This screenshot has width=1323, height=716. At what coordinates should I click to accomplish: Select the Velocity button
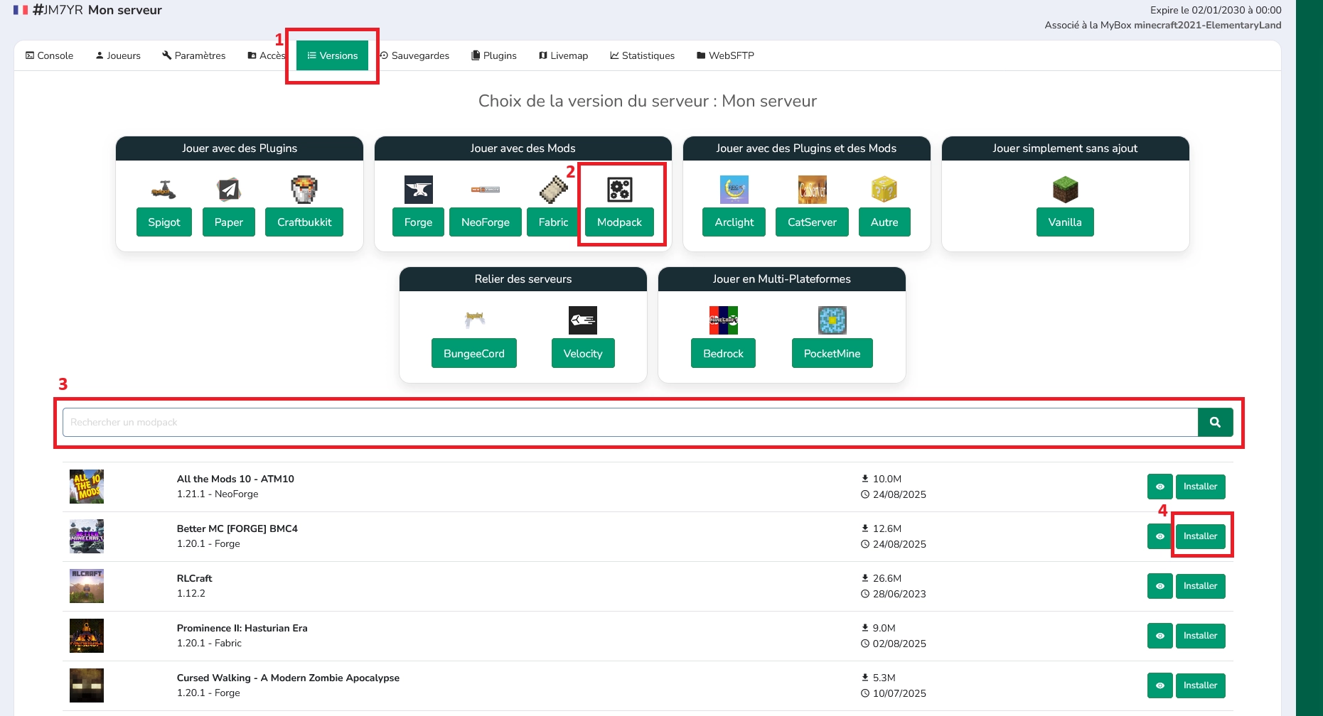tap(583, 354)
